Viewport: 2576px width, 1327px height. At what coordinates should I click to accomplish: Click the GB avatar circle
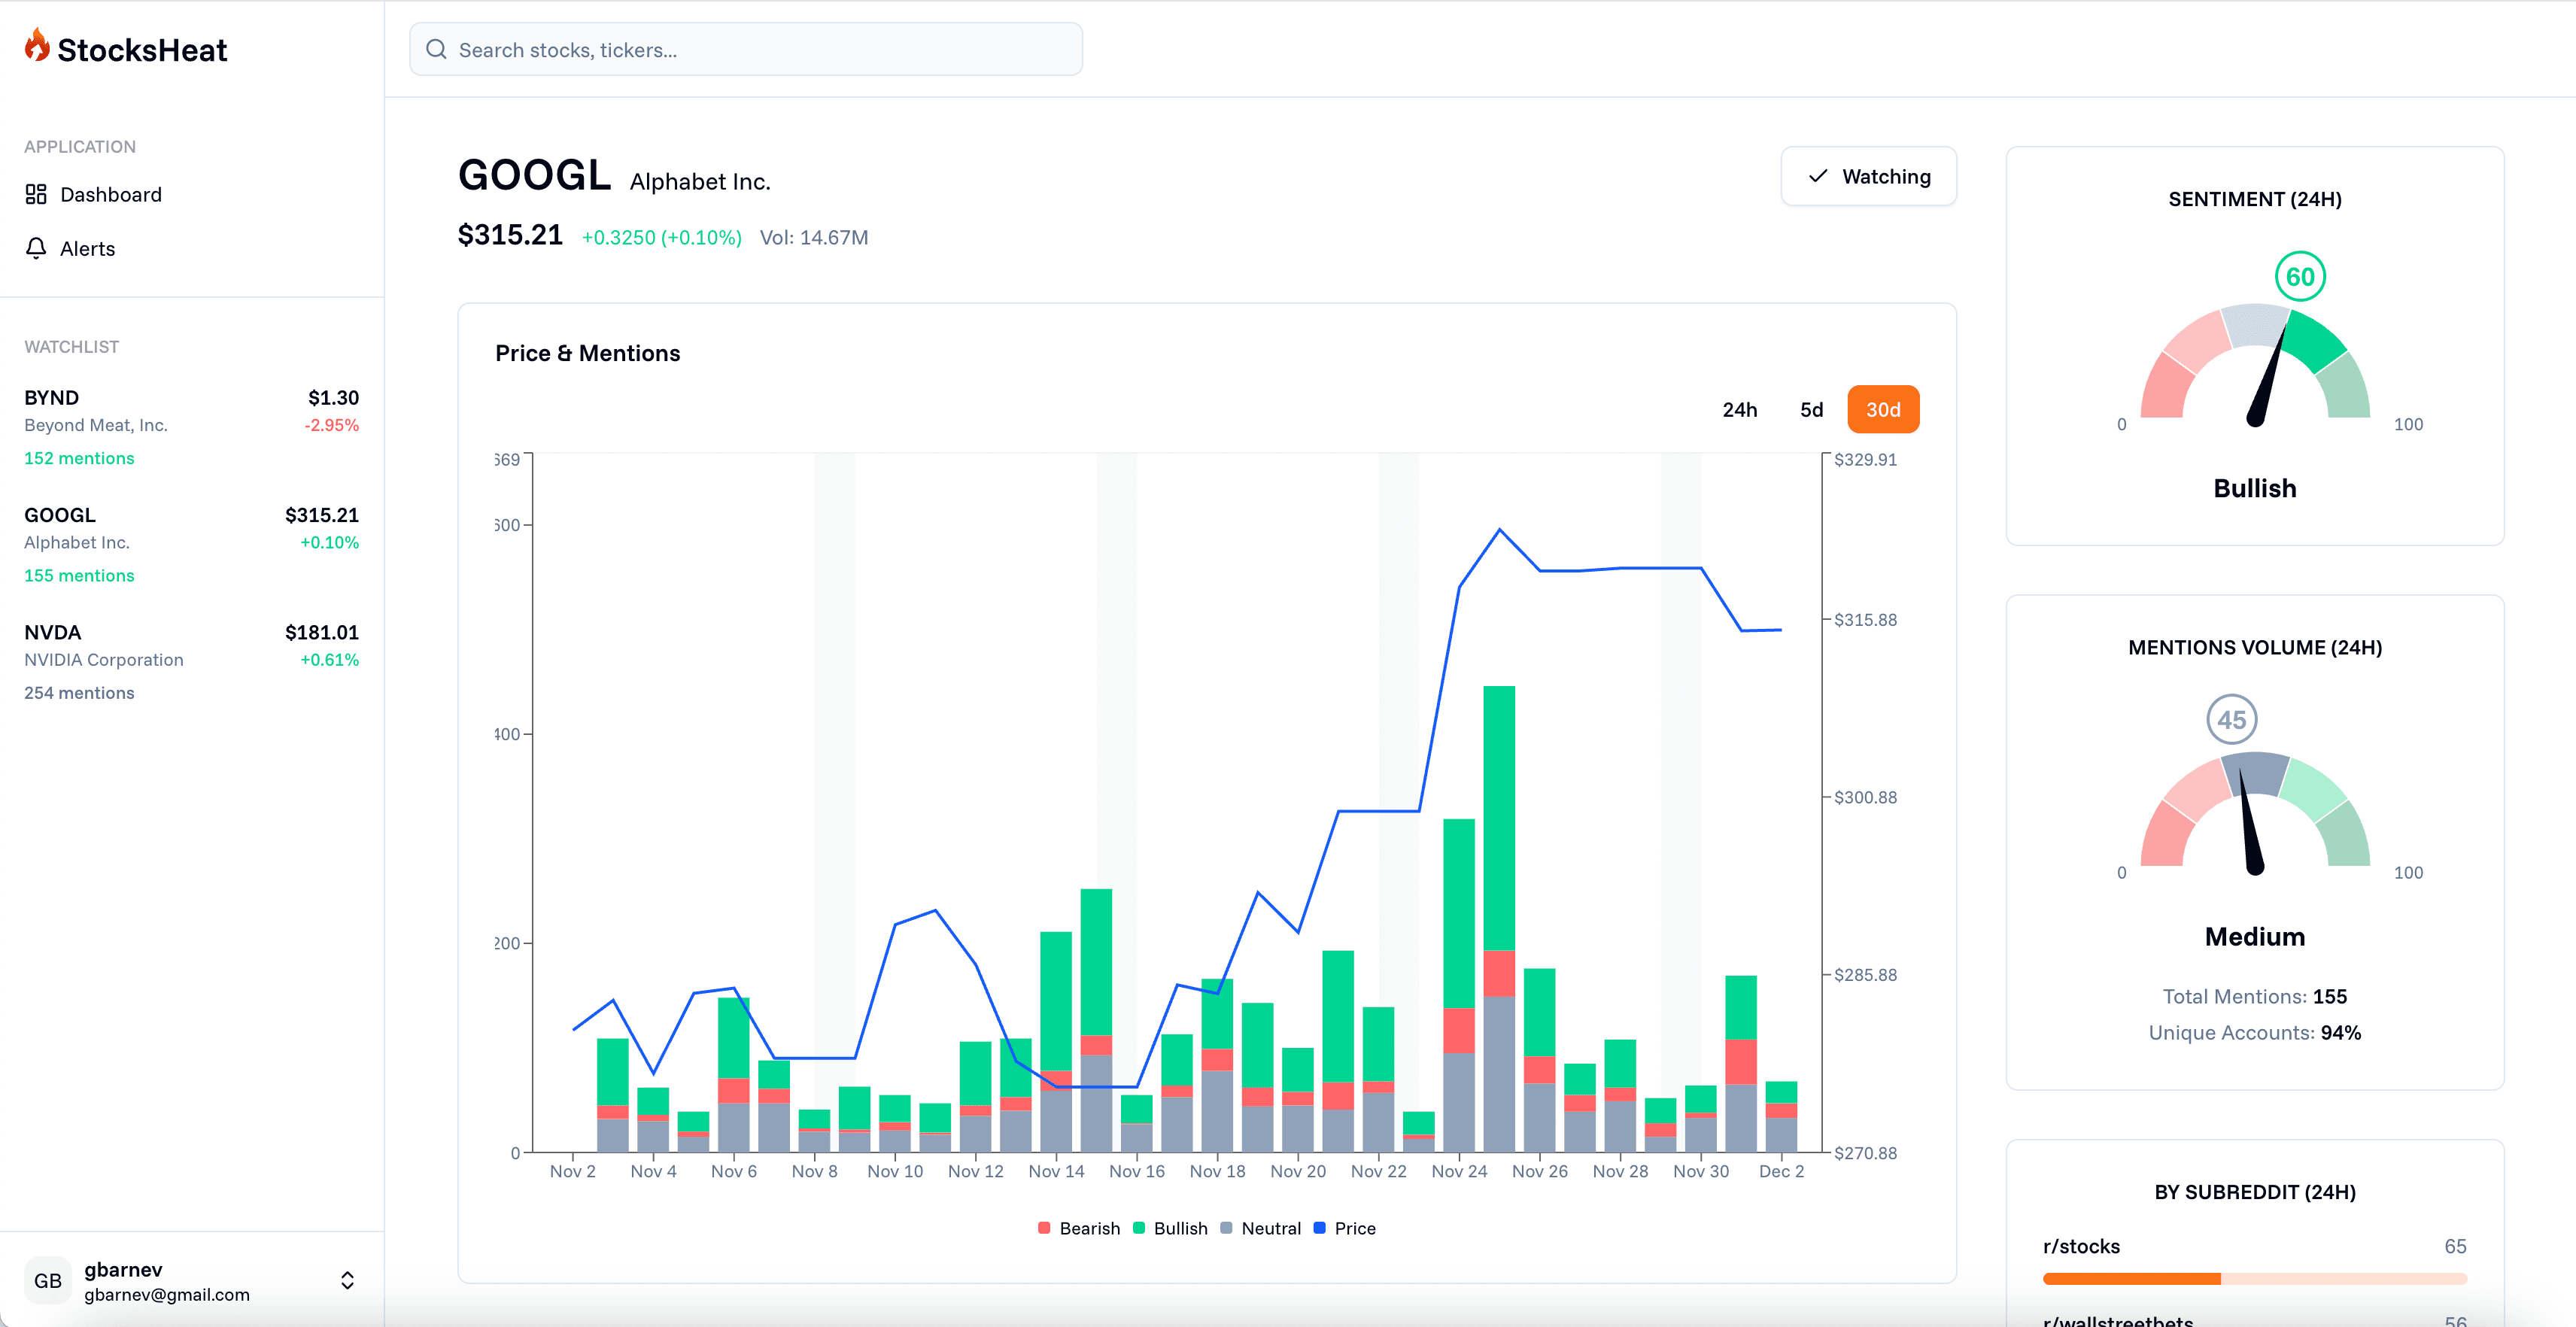coord(47,1281)
